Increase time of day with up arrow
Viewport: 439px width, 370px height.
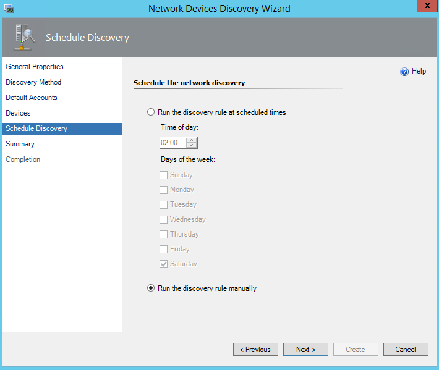191,140
